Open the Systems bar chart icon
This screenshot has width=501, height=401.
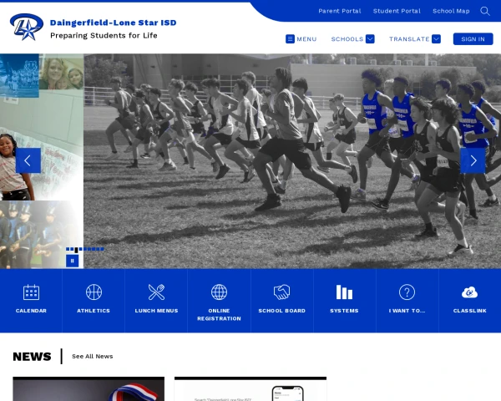(x=344, y=292)
